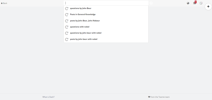
Task: Pick questions by john baur with nobel
Action: coord(106,33)
